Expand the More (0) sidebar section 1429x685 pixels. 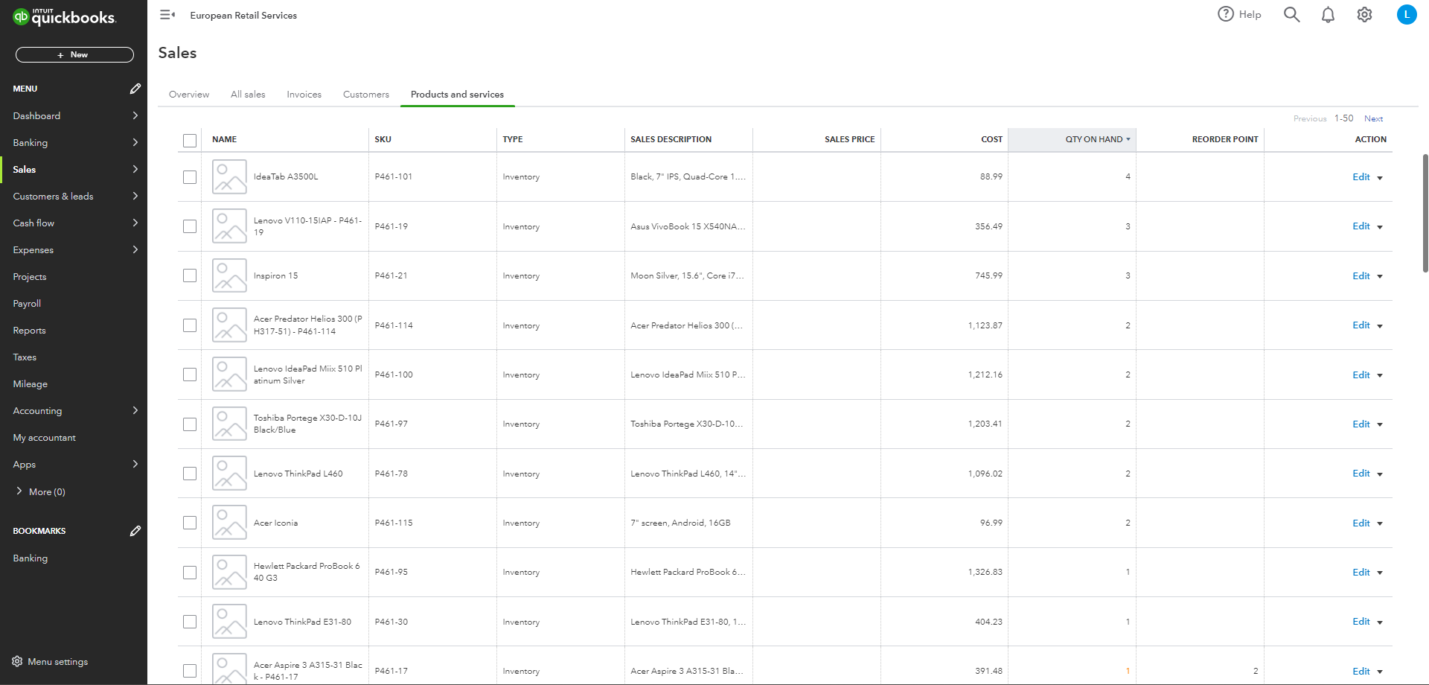pos(19,491)
